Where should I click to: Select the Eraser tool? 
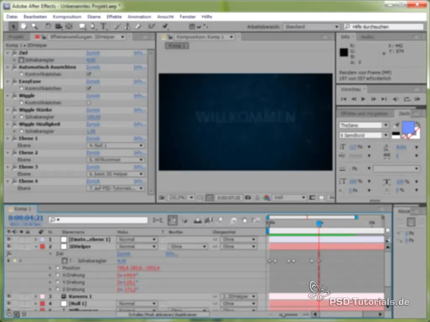click(138, 26)
